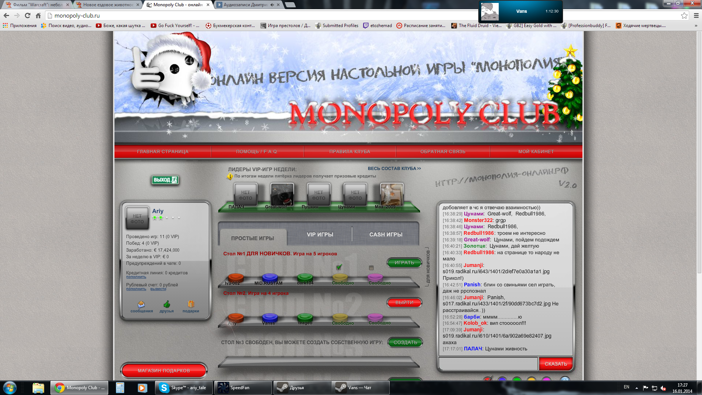This screenshot has height=395, width=702.
Task: Take yellow Свободно seat at table 2
Action: 340,317
